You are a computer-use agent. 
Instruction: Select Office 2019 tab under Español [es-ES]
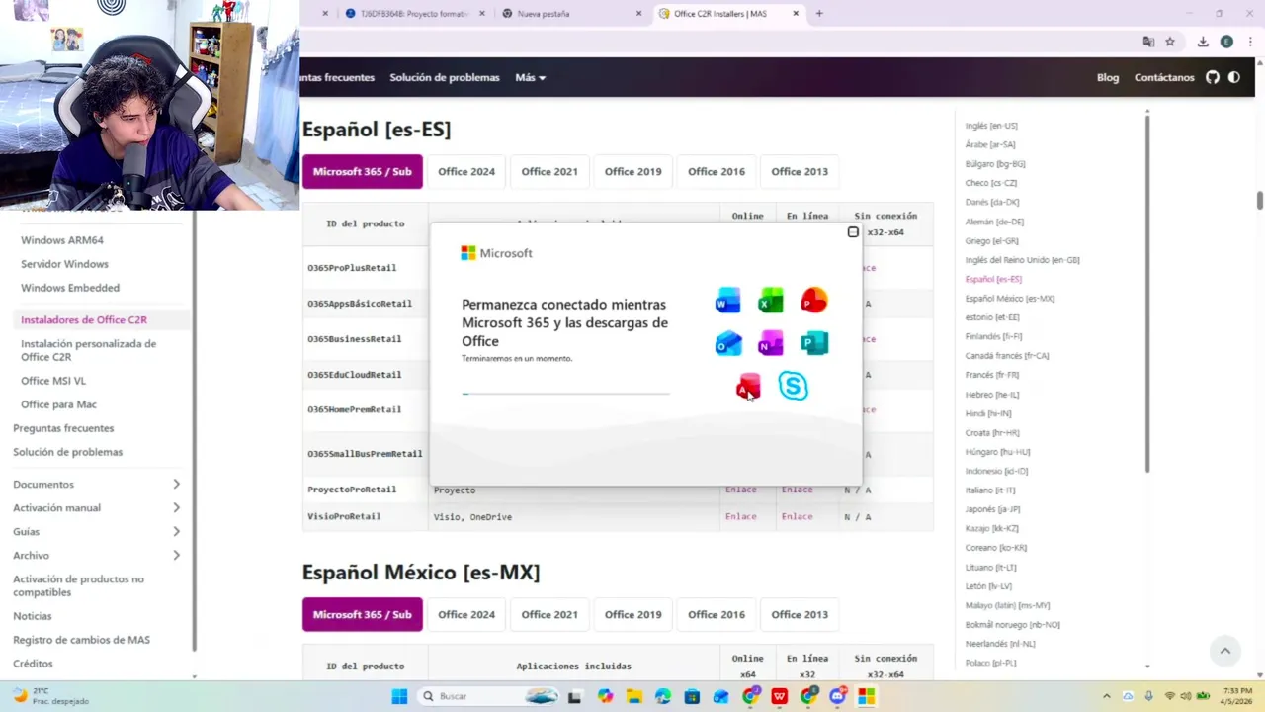[x=632, y=171]
